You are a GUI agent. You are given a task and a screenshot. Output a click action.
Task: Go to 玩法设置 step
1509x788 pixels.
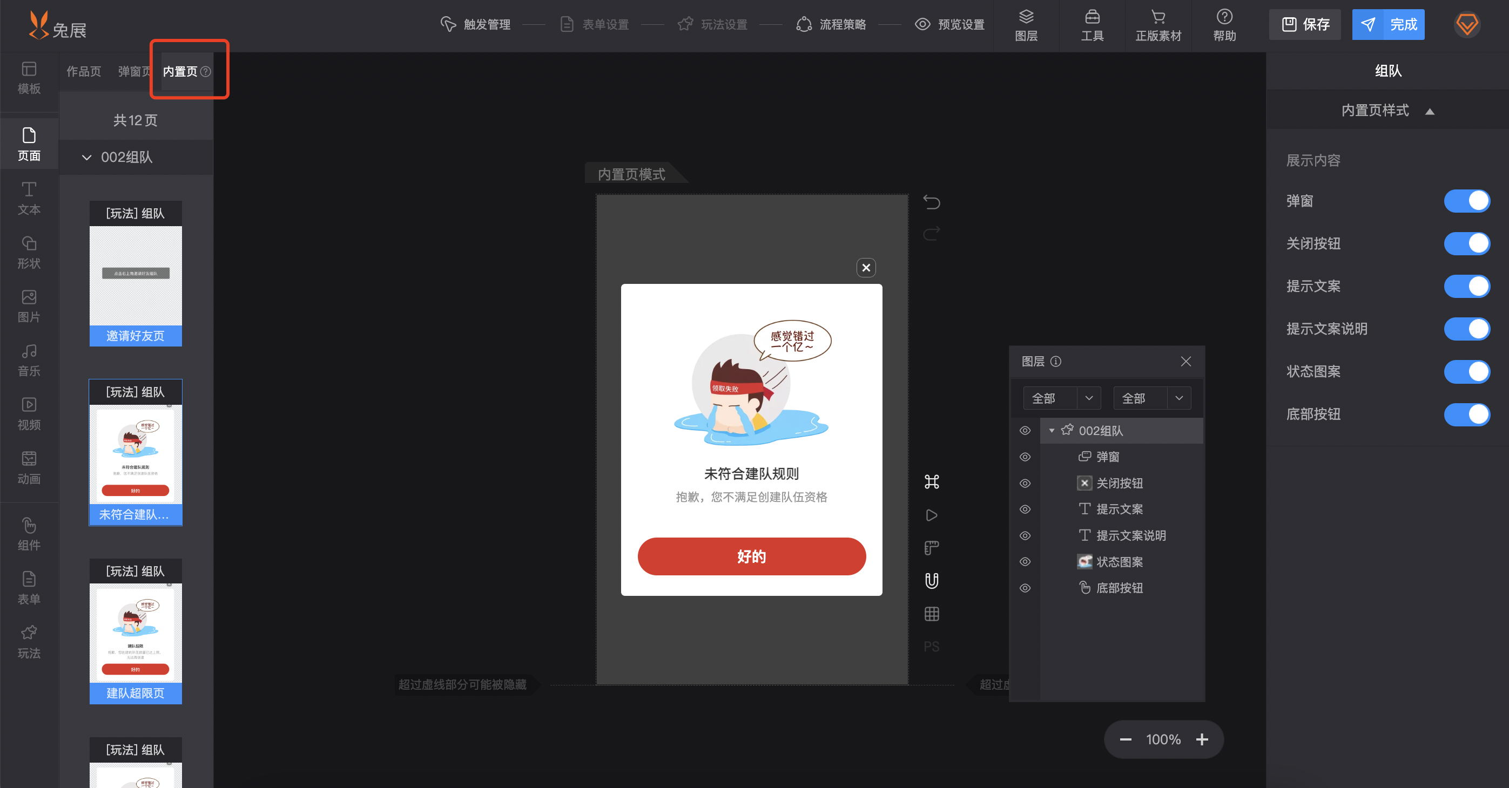(x=712, y=25)
